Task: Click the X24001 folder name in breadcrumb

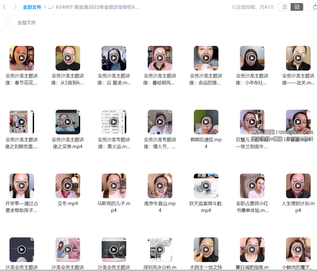Action: (x=97, y=7)
